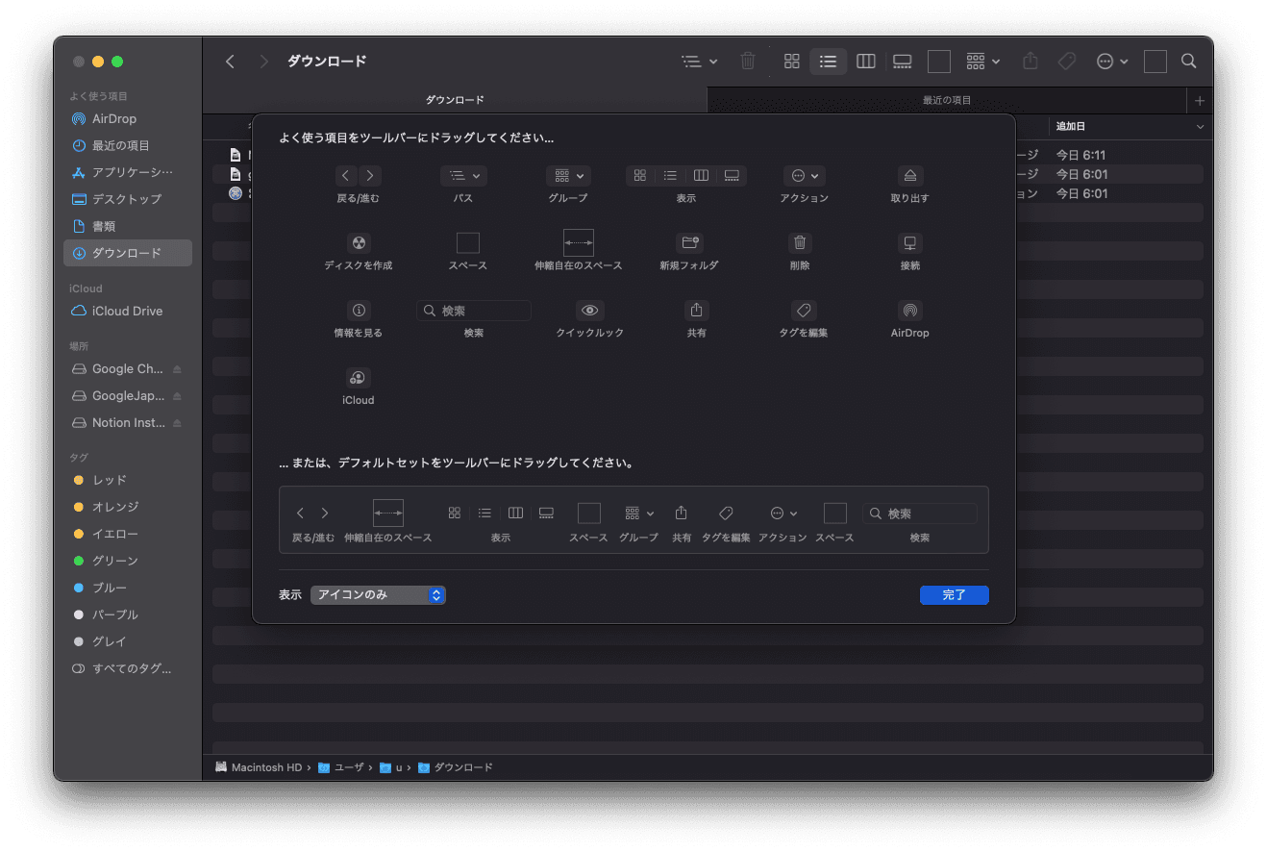Click ダウンロード in the path bar
This screenshot has height=852, width=1267.
(x=456, y=767)
